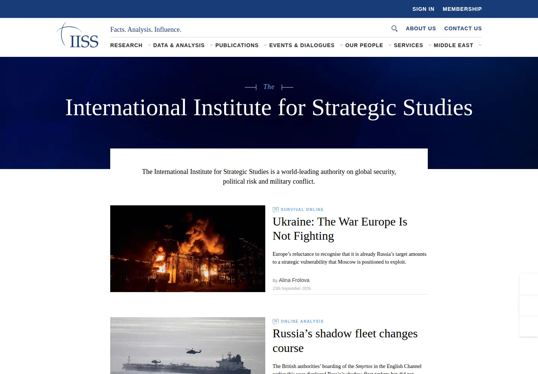Expand the Publications dropdown arrow
Screen dimensions: 538x374
[265, 46]
